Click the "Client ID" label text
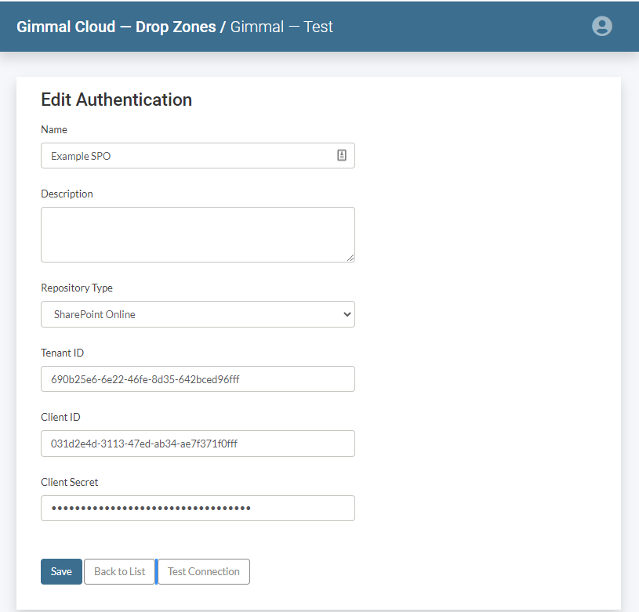The width and height of the screenshot is (639, 612). point(60,417)
